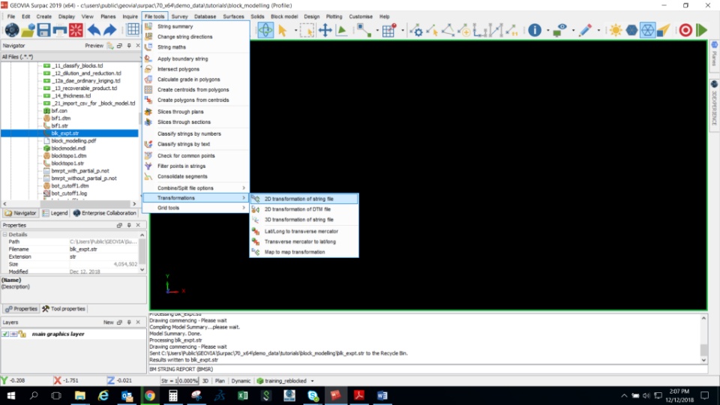Click the command input field at bottom
Image resolution: width=720 pixels, height=405 pixels.
click(x=428, y=369)
